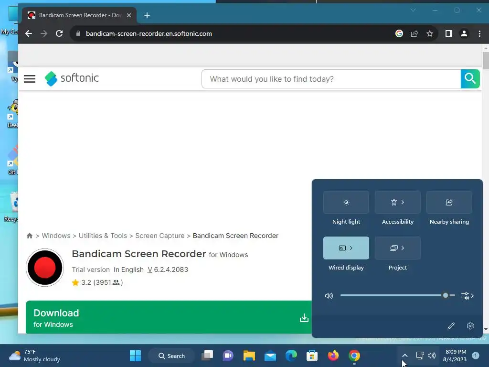
Task: Click the 3.2 star rating
Action: [97, 282]
